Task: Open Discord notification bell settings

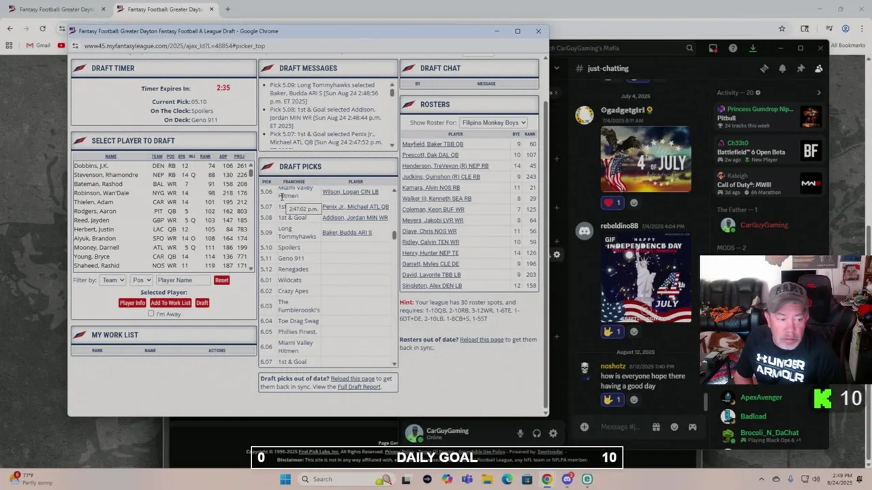Action: 782,69
